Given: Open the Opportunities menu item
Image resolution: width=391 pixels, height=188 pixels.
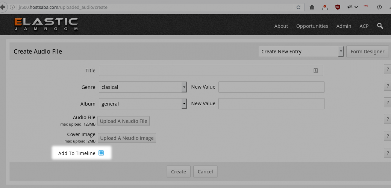Looking at the screenshot, I should [312, 26].
